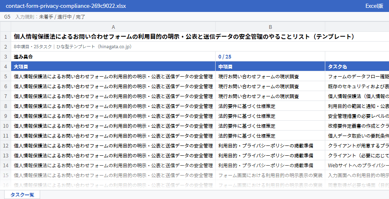
Task: Select 現行お問い合わせフォームの現状調査 in row 5
Action: coord(270,76)
